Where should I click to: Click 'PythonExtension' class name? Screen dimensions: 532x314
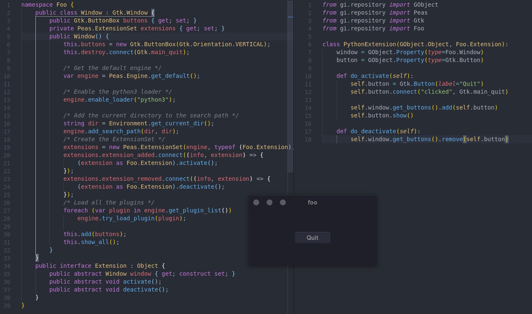(370, 44)
